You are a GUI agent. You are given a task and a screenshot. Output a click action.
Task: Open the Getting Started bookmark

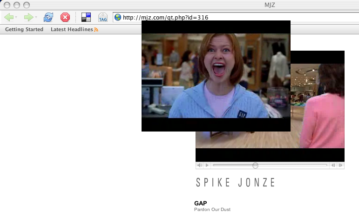pos(24,29)
